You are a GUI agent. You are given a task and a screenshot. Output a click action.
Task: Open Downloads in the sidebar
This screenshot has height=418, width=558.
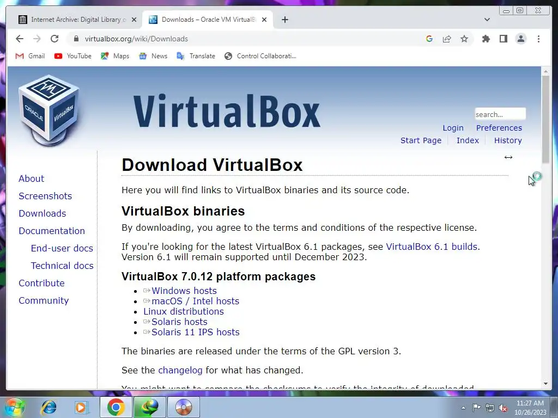pyautogui.click(x=43, y=213)
